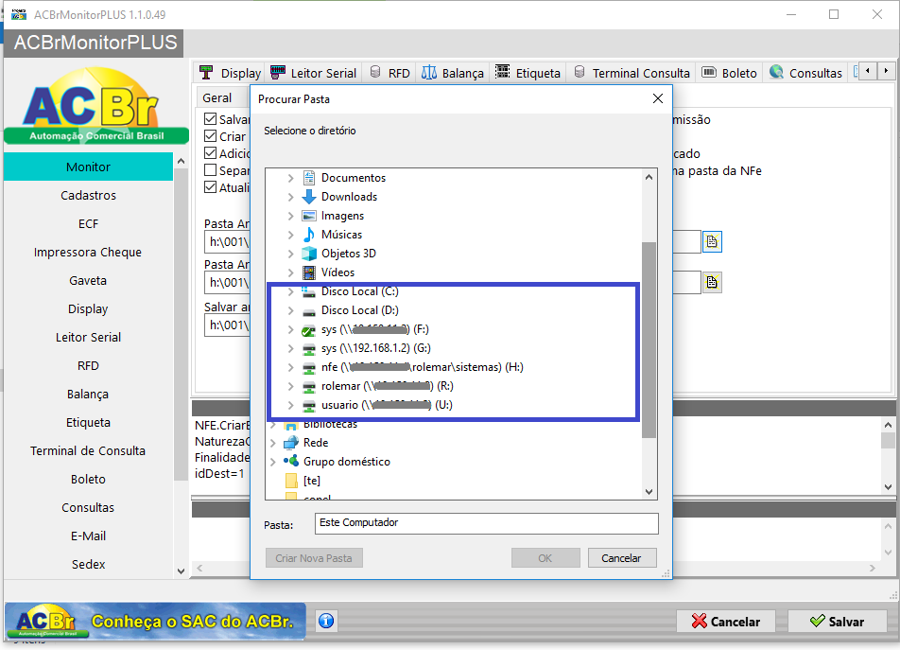Select Impressora Cheque in the sidebar
The width and height of the screenshot is (900, 650).
point(89,252)
